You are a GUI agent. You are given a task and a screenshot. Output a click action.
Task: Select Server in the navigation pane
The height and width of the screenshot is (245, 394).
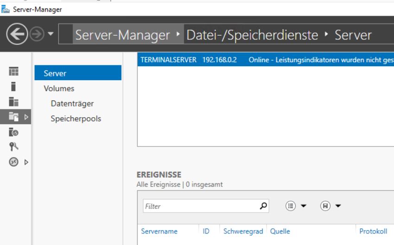[x=78, y=73]
